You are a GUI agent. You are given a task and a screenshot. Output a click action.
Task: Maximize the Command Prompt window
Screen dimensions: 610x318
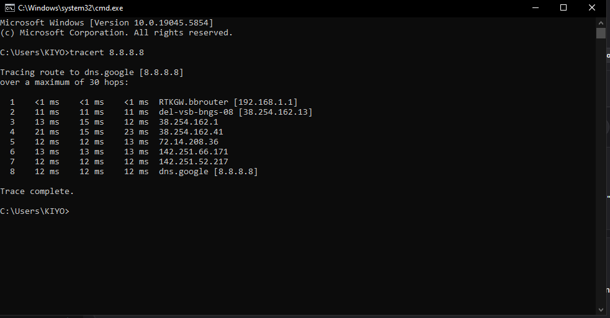[x=563, y=8]
